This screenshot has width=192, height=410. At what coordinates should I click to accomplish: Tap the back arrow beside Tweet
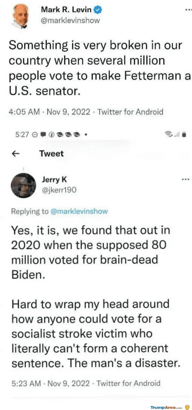pyautogui.click(x=16, y=153)
